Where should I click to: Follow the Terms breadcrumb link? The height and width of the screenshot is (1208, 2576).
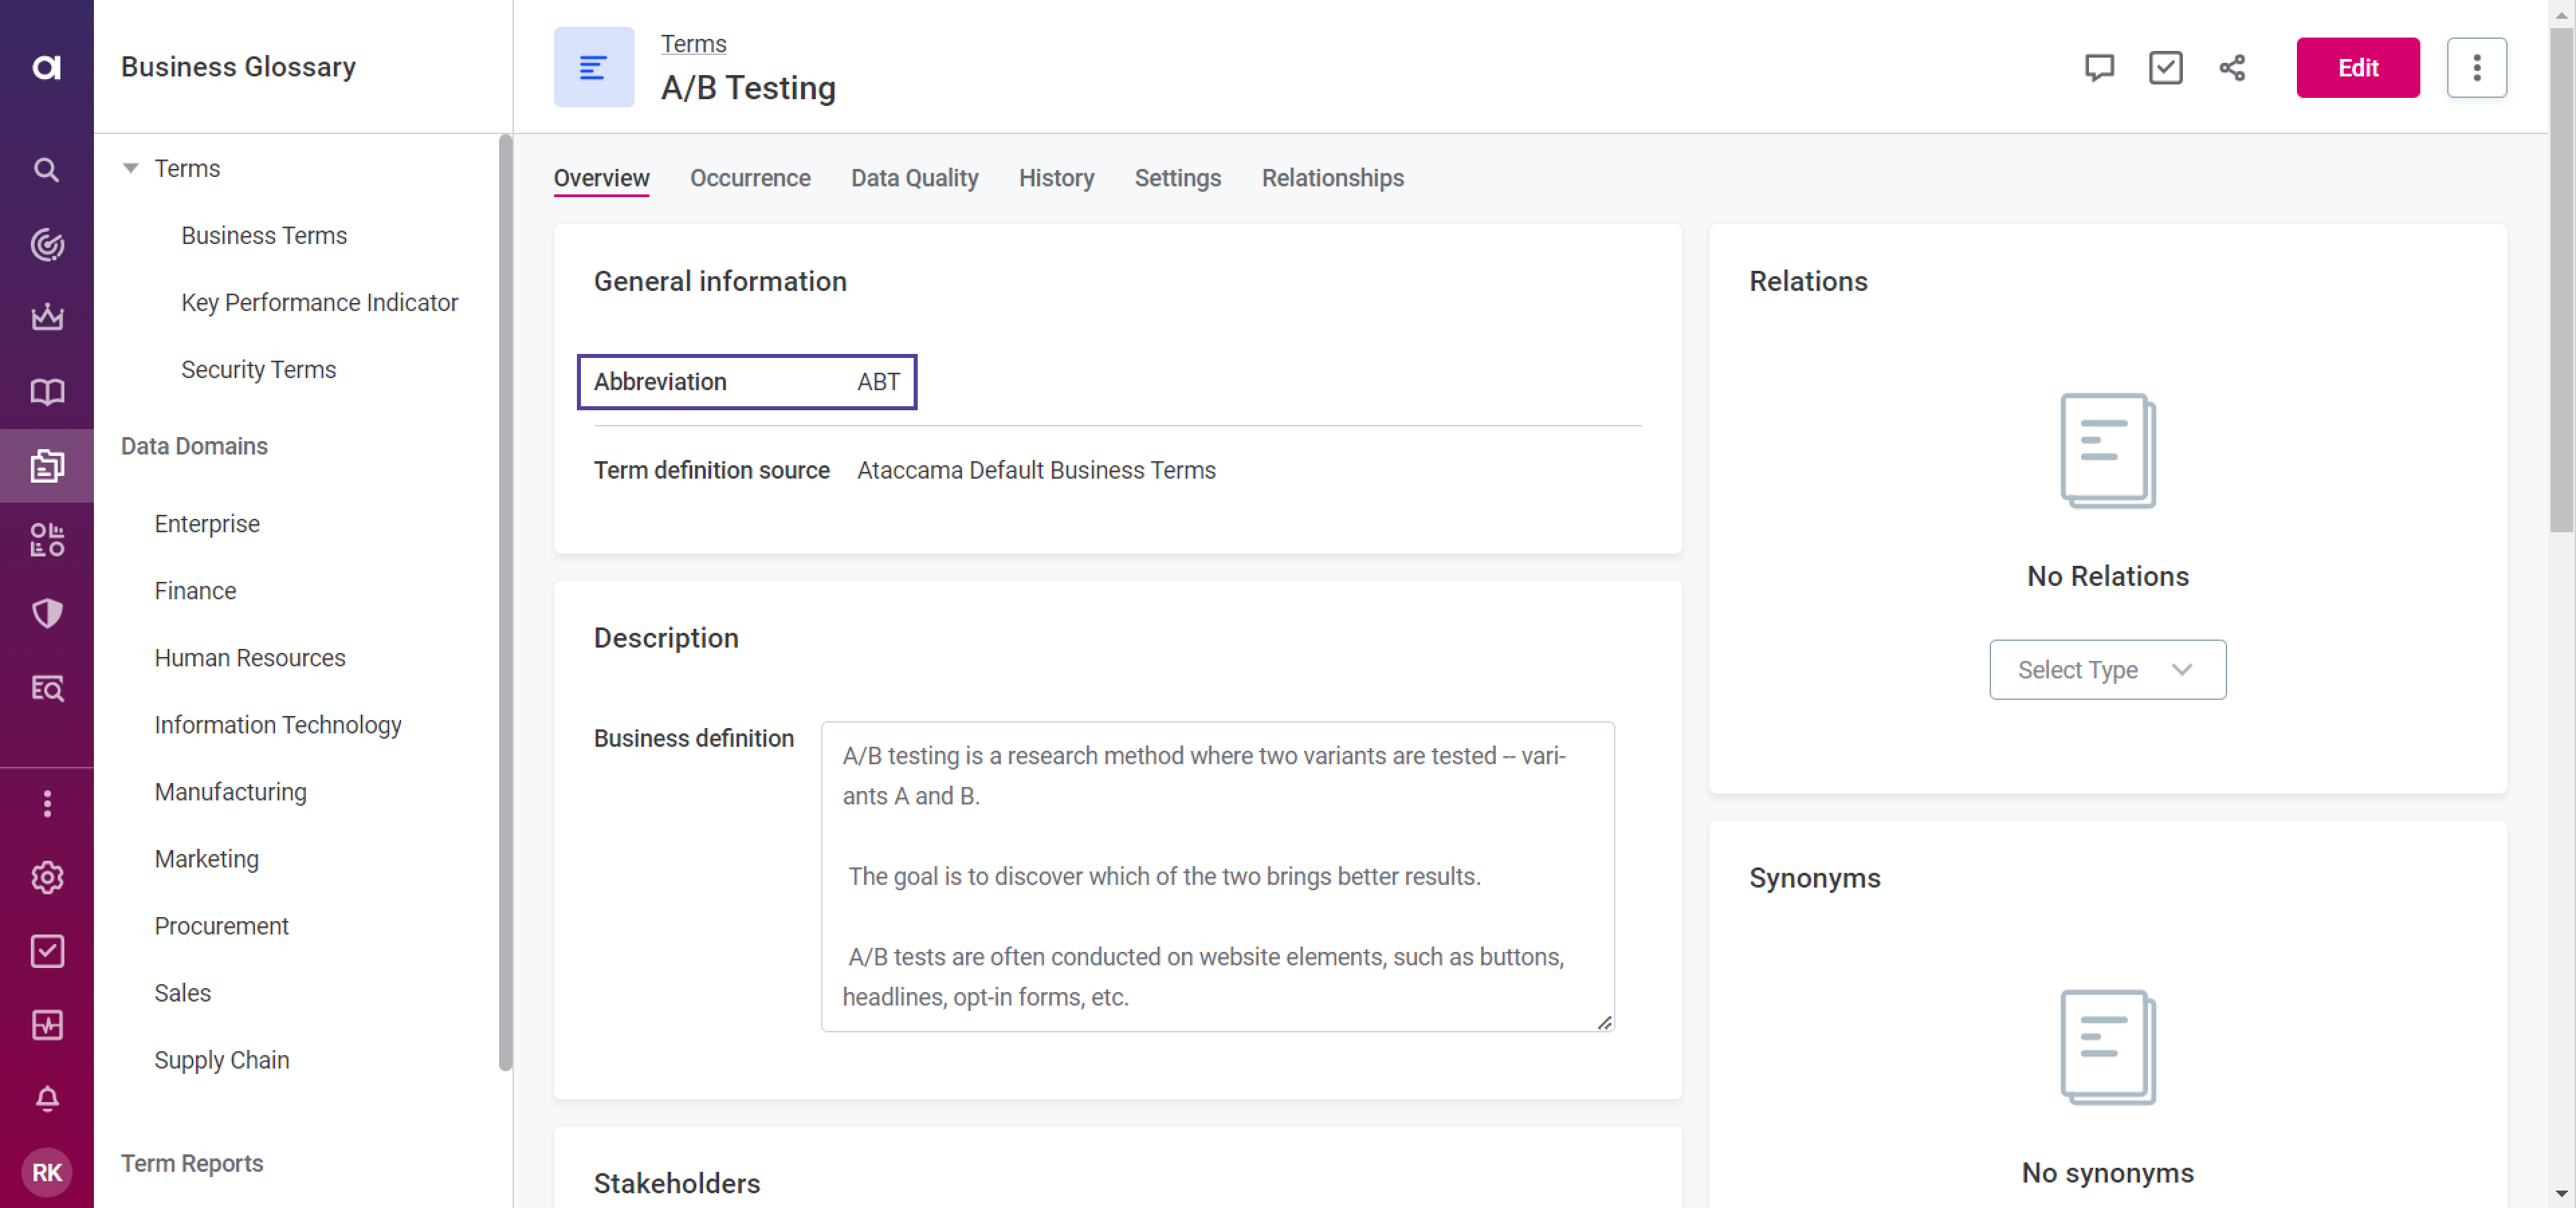[x=693, y=44]
